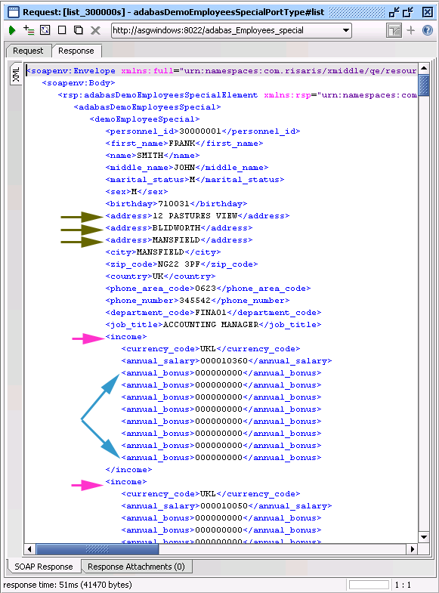The width and height of the screenshot is (439, 593).
Task: Click the gray X abort icon
Action: (95, 31)
